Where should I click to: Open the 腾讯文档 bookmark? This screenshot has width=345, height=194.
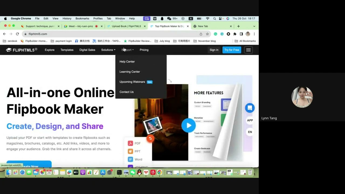[82, 41]
